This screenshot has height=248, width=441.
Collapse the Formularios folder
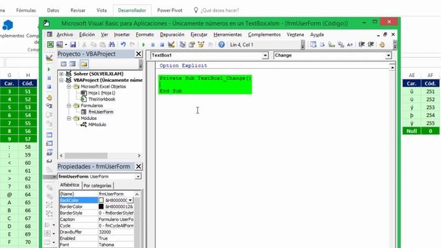69,105
